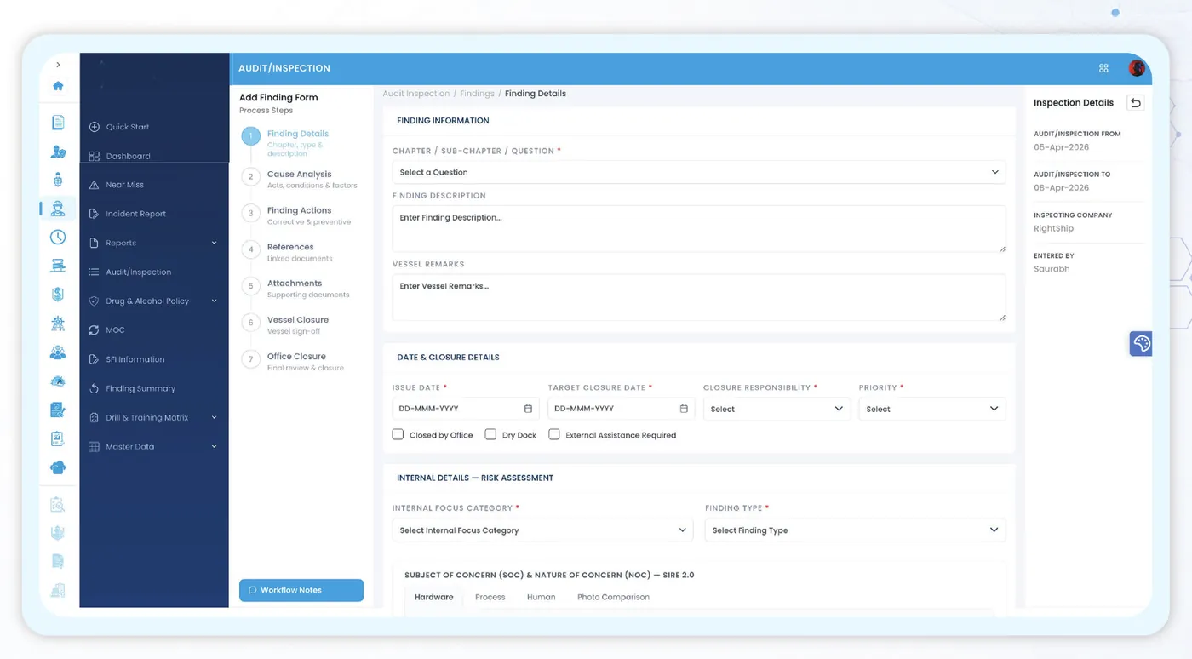1192x659 pixels.
Task: Open Finding Summary in the sidebar
Action: tap(140, 388)
